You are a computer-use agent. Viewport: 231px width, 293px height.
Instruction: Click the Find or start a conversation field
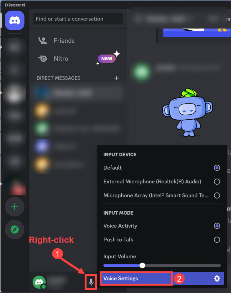coord(78,19)
